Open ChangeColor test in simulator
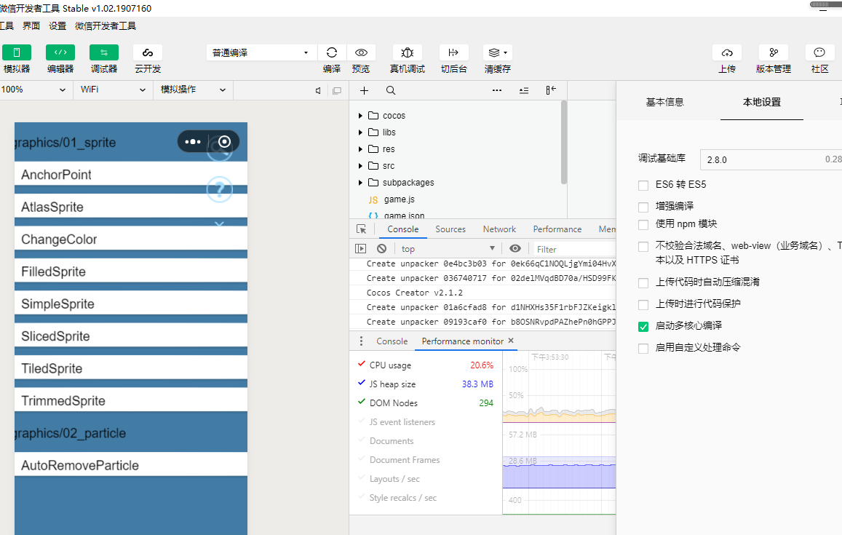This screenshot has height=535, width=842. point(131,239)
